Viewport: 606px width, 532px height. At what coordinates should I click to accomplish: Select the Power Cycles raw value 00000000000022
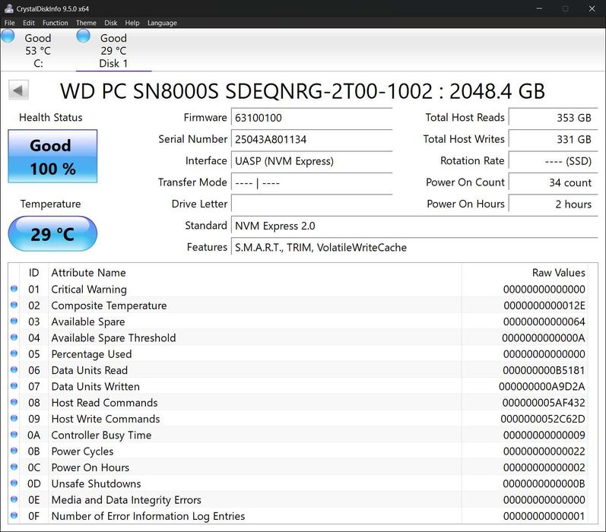pos(544,451)
